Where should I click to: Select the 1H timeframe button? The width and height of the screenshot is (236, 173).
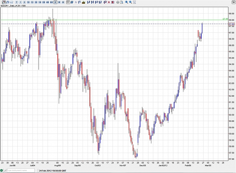click(x=40, y=2)
